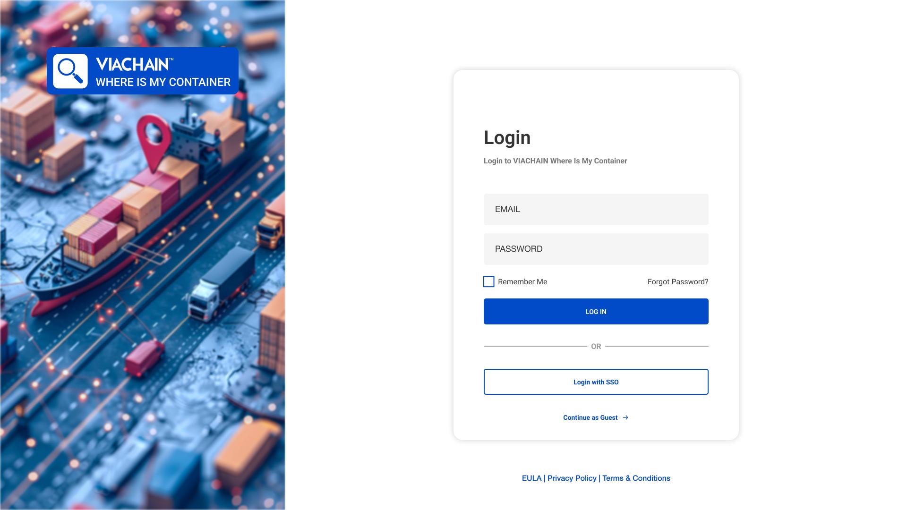The image size is (907, 510).
Task: Open the EULA link
Action: [531, 478]
